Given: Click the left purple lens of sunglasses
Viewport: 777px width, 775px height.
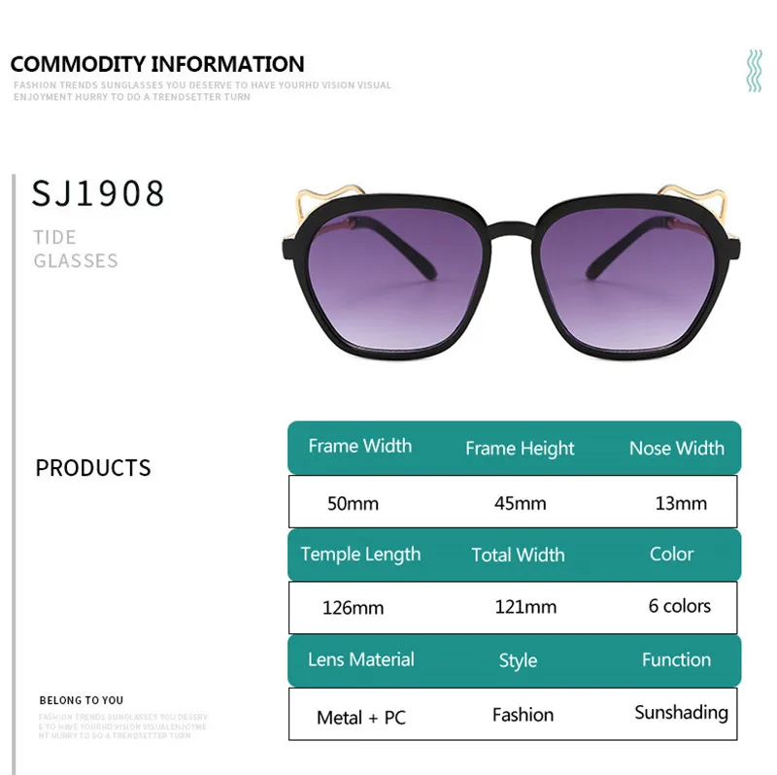Looking at the screenshot, I should [394, 279].
